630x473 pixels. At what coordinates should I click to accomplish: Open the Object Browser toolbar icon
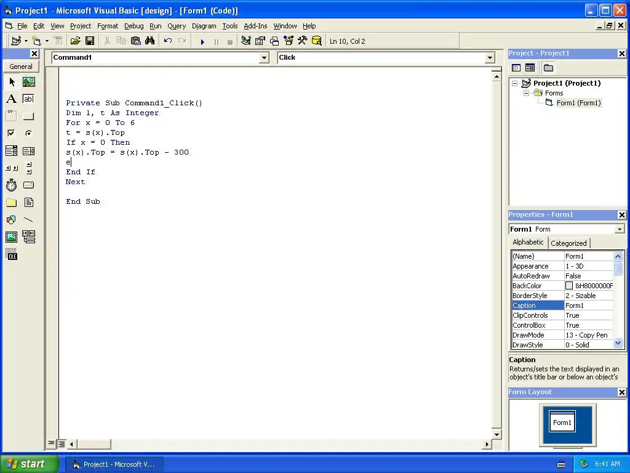point(289,41)
